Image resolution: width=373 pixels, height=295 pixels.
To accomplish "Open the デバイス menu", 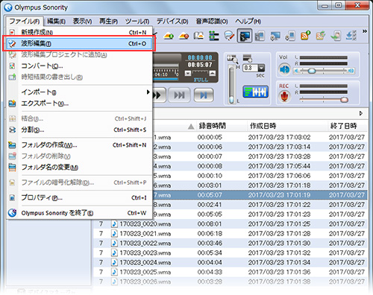I will click(x=172, y=22).
